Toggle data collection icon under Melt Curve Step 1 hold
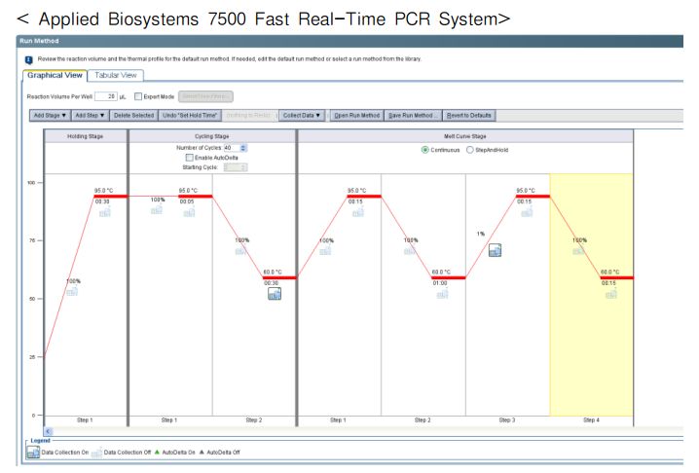This screenshot has height=473, width=699. 358,212
